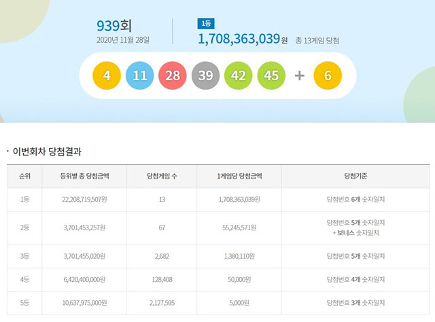Click the 당첨게임 수 column header
This screenshot has width=435, height=322.
coord(162,176)
